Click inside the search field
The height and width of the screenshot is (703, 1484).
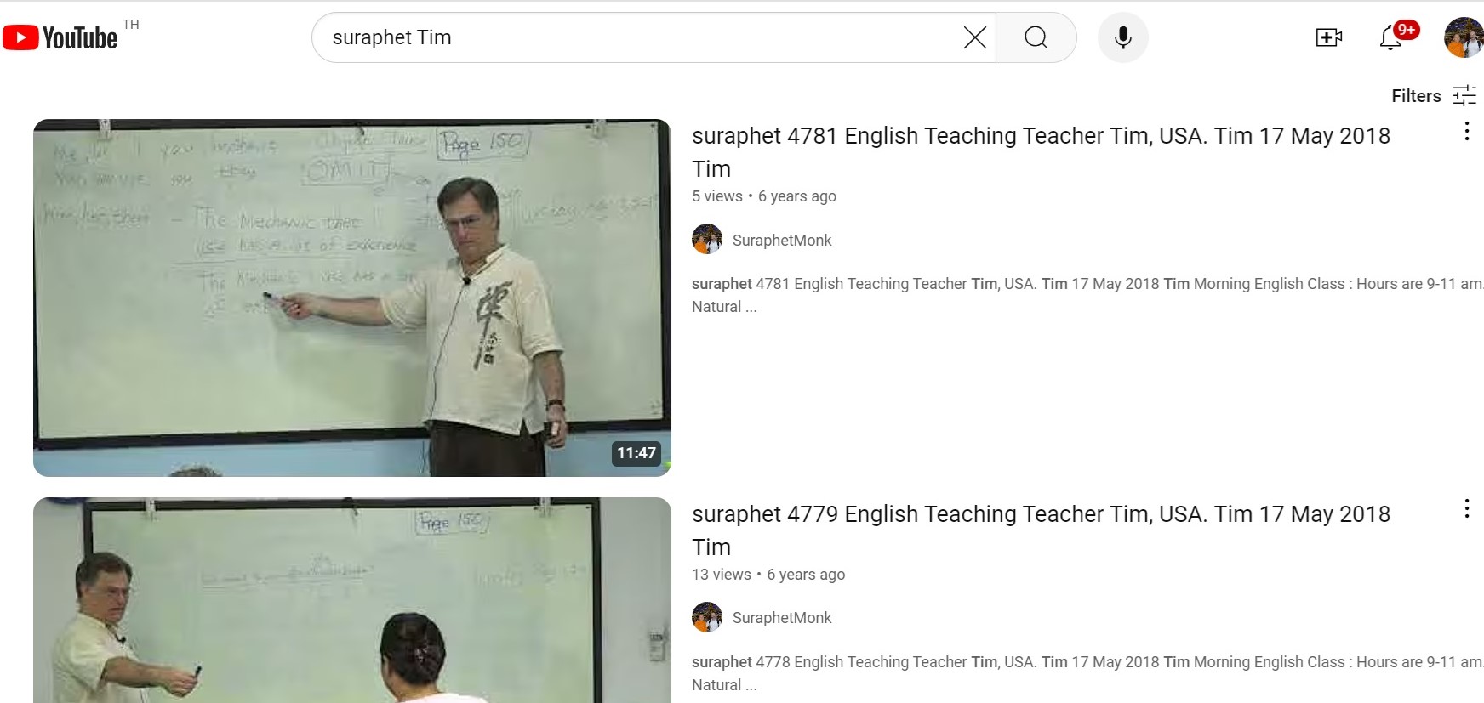pos(638,37)
